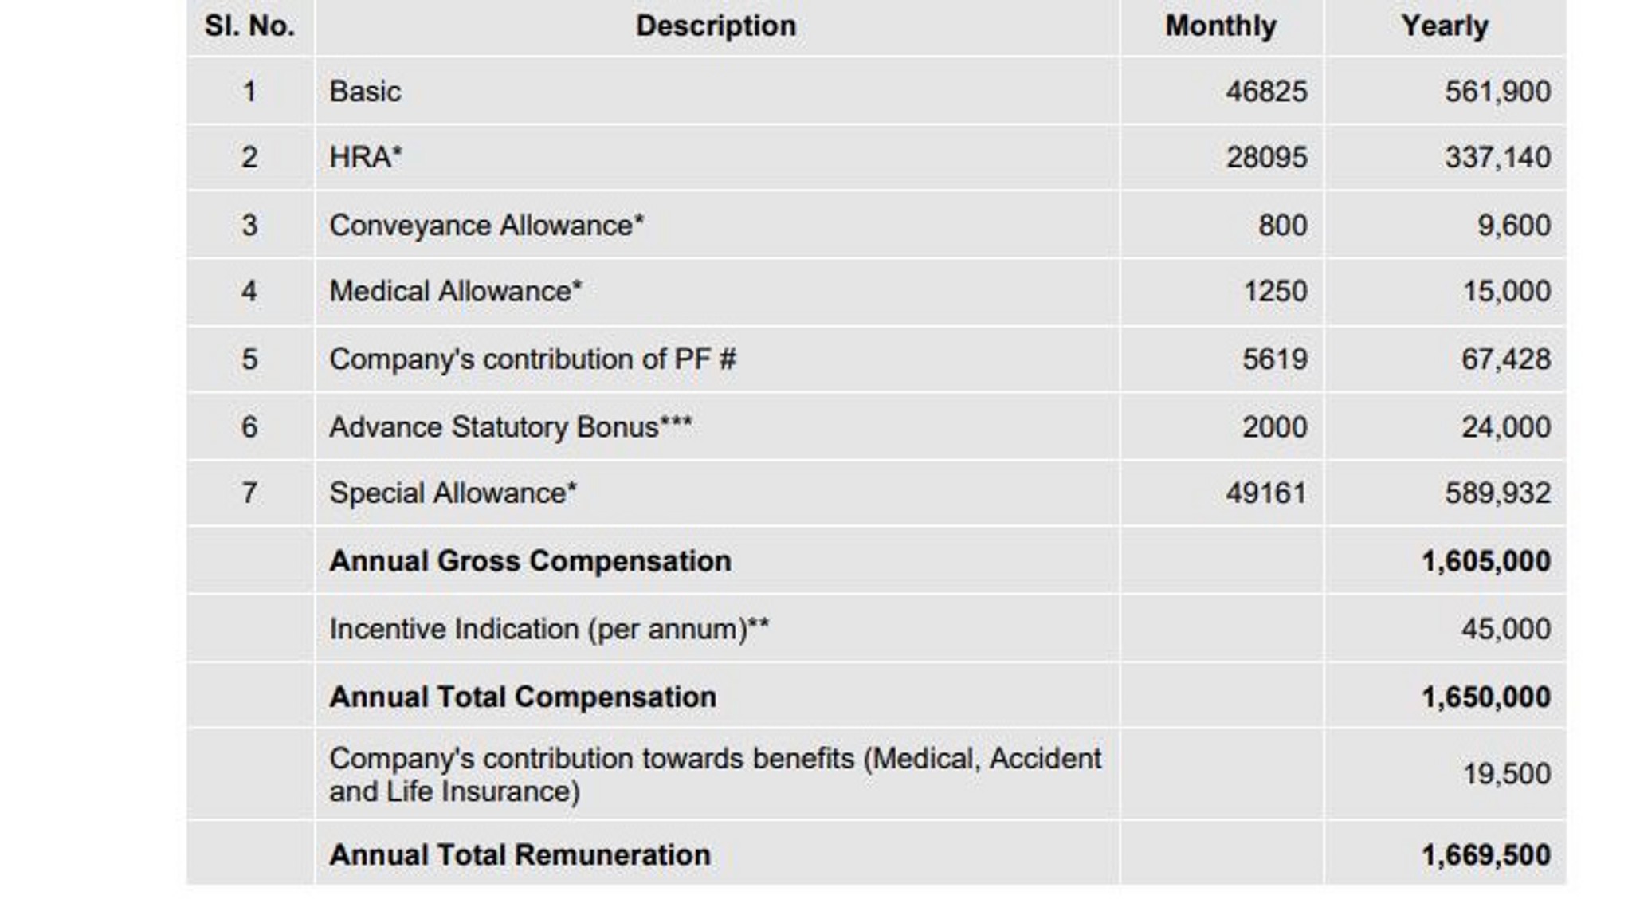
Task: Click the Medical Allowance* label
Action: click(456, 292)
